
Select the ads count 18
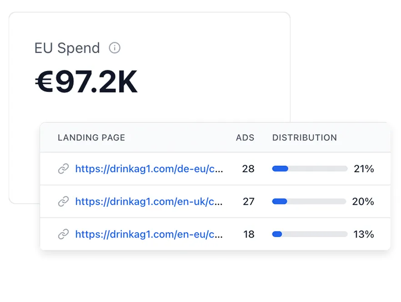[x=249, y=234]
